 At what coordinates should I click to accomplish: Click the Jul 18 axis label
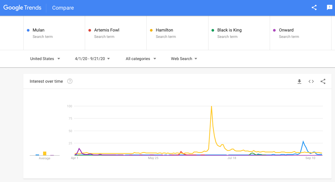pyautogui.click(x=232, y=158)
